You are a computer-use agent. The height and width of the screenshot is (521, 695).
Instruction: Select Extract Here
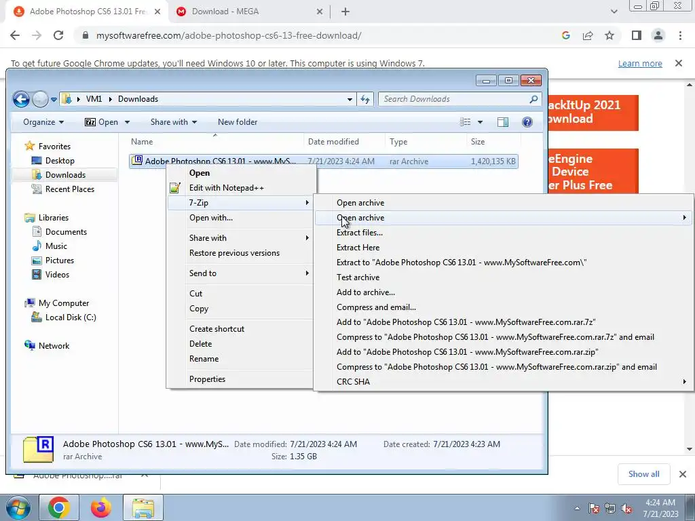(358, 248)
